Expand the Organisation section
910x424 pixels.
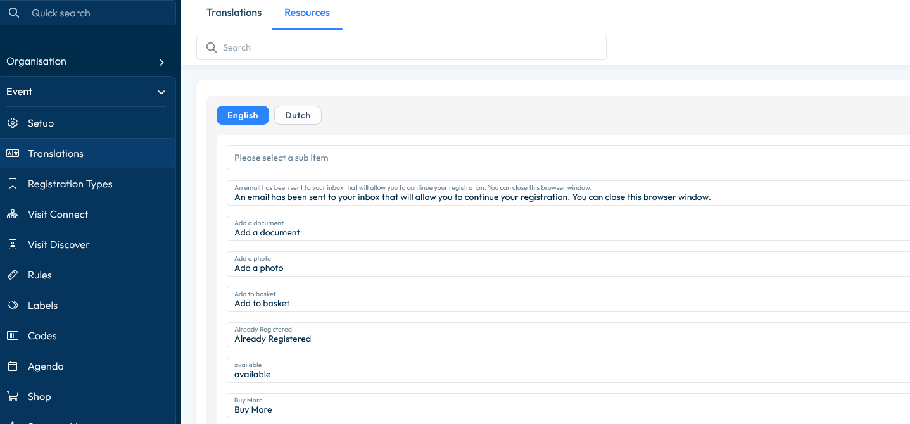[161, 61]
